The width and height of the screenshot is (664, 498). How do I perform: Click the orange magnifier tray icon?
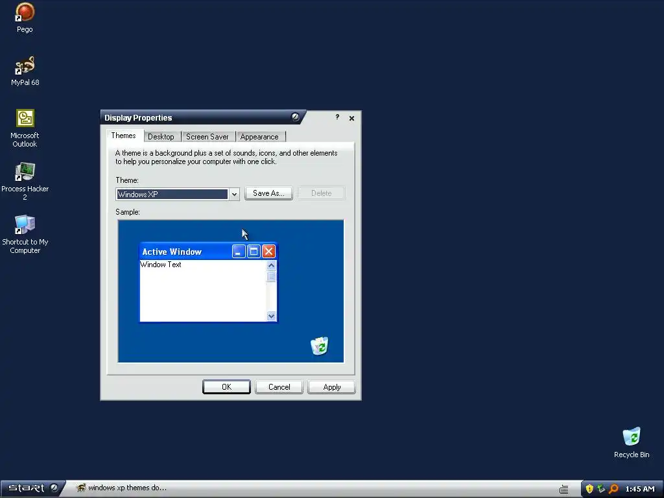(x=613, y=489)
